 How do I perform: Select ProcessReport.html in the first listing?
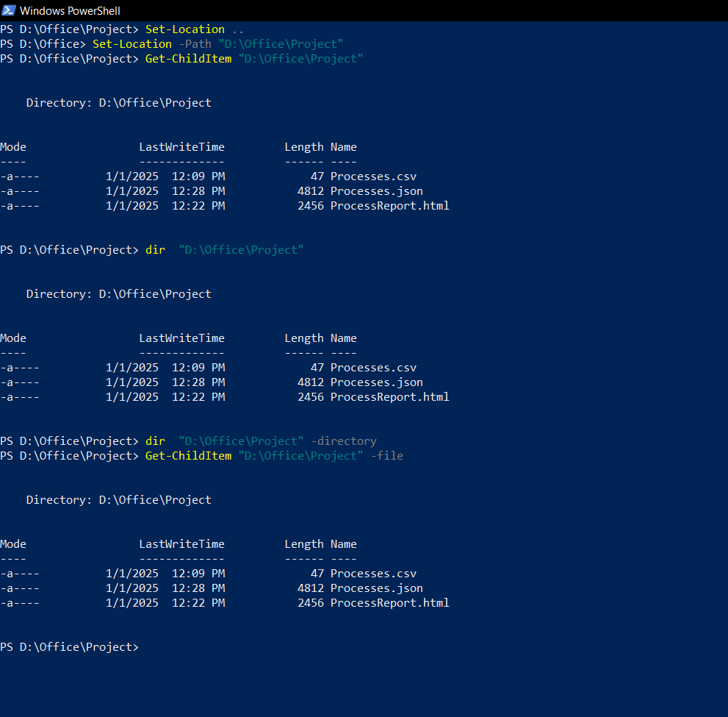click(389, 205)
